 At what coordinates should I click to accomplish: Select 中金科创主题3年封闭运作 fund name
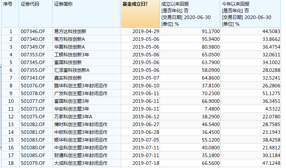[81, 148]
